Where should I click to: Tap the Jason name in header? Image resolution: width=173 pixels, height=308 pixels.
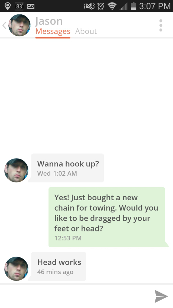click(49, 21)
